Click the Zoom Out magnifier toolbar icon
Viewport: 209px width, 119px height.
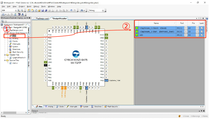tap(22, 10)
